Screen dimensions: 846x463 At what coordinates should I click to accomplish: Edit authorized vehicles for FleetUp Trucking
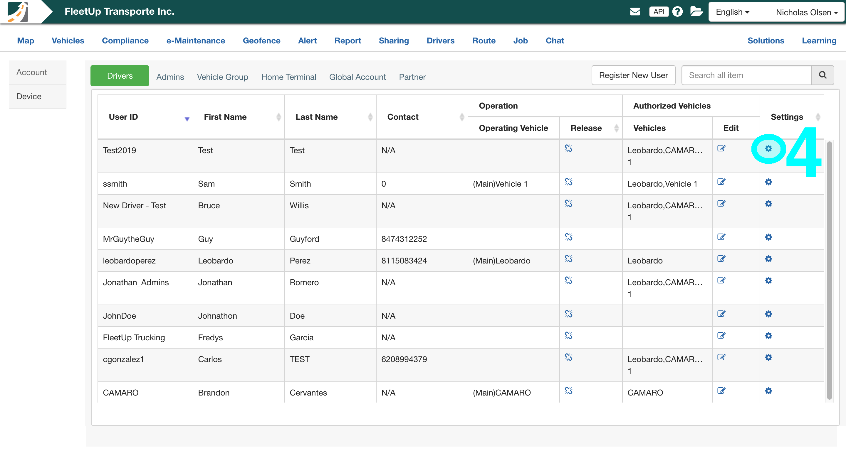(721, 335)
